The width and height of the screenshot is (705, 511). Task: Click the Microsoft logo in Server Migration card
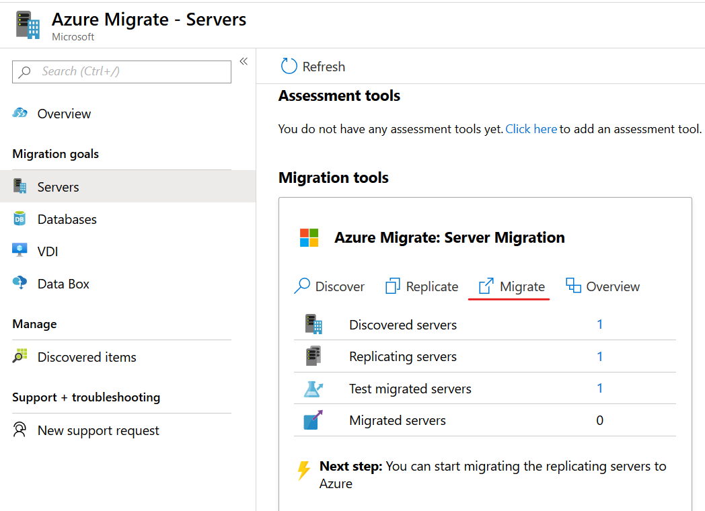[x=309, y=238]
